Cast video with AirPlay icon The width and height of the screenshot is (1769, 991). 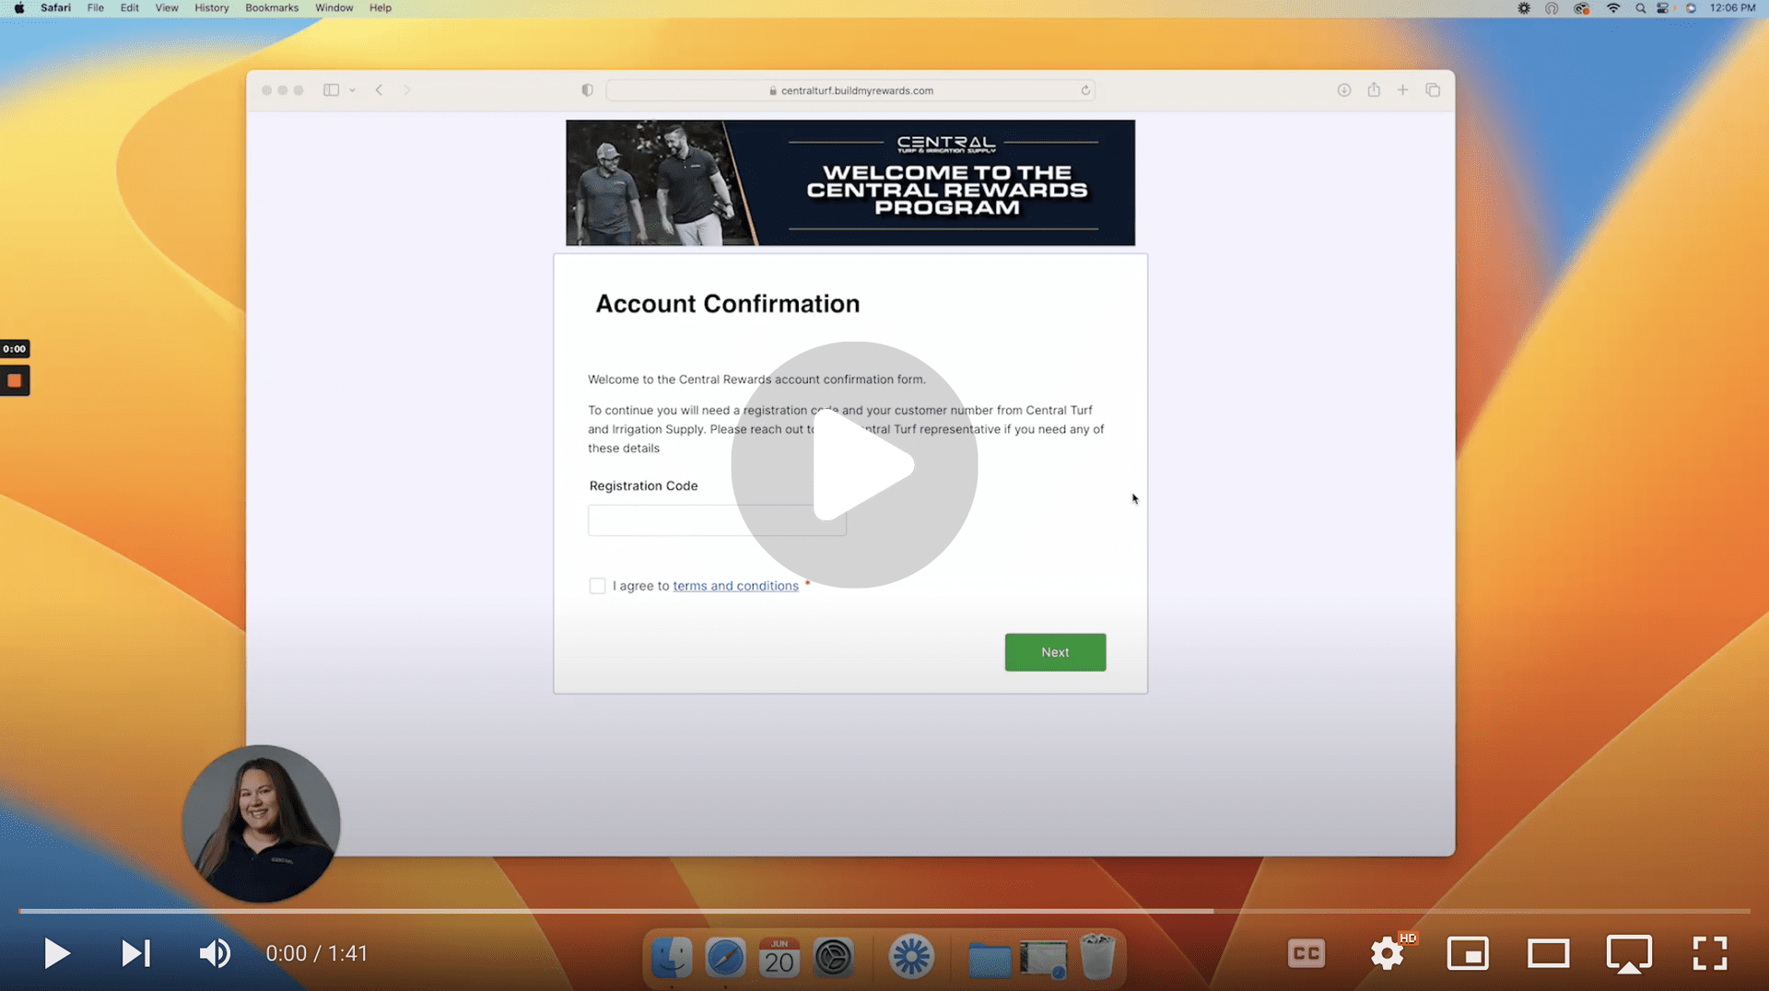tap(1629, 953)
